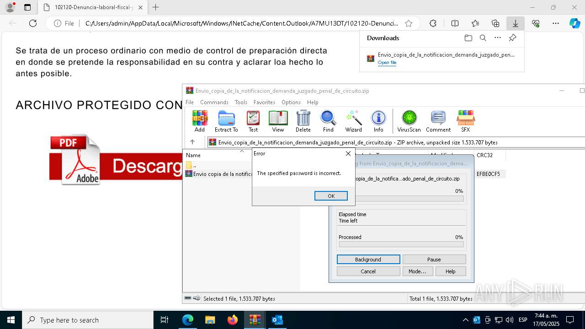
Task: Click Edge Downloads toolbar button
Action: click(515, 23)
